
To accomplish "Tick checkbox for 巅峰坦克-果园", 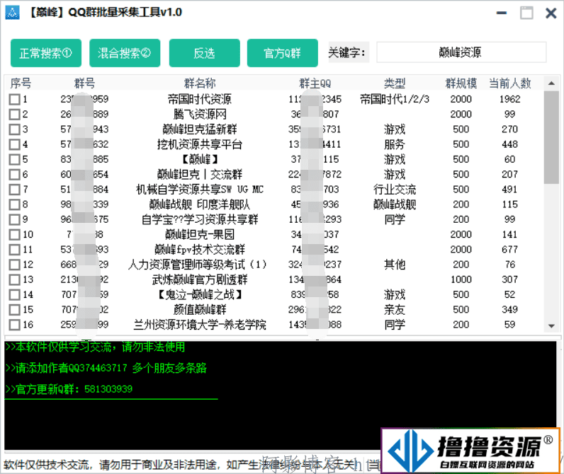I will point(14,234).
